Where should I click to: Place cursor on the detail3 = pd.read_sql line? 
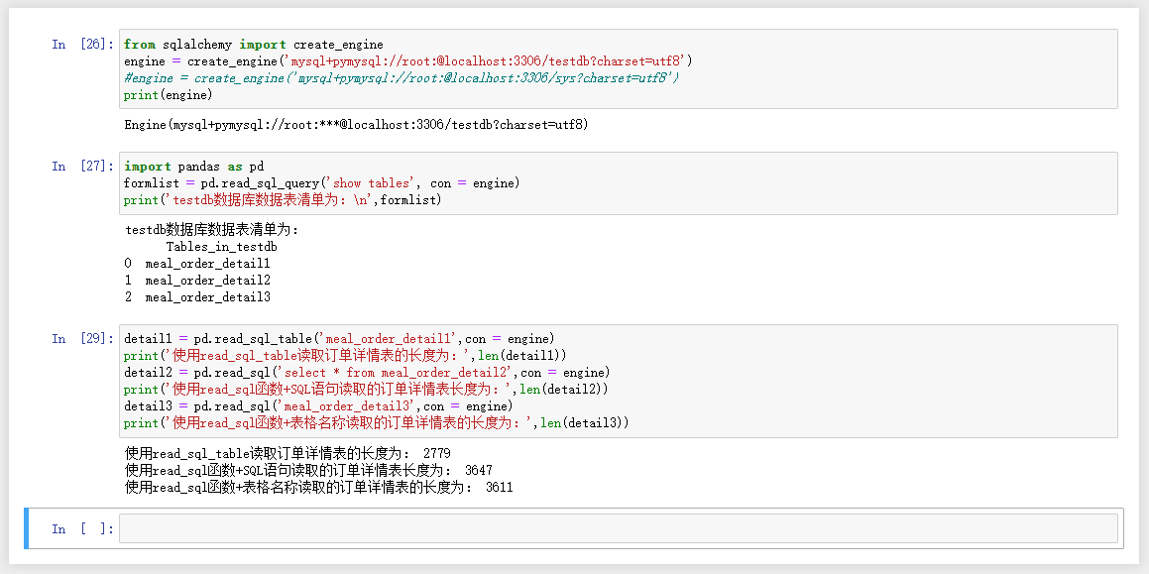click(318, 406)
